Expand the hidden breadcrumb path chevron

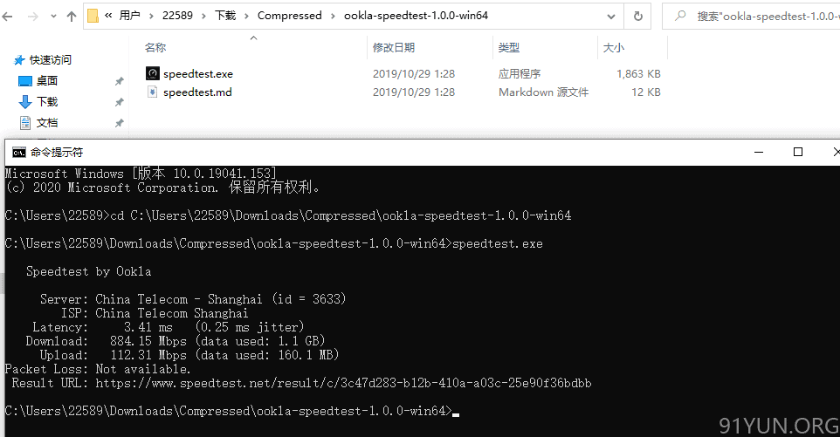108,16
